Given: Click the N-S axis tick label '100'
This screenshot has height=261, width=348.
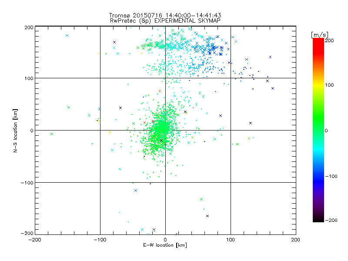Looking at the screenshot, I should click(29, 78).
